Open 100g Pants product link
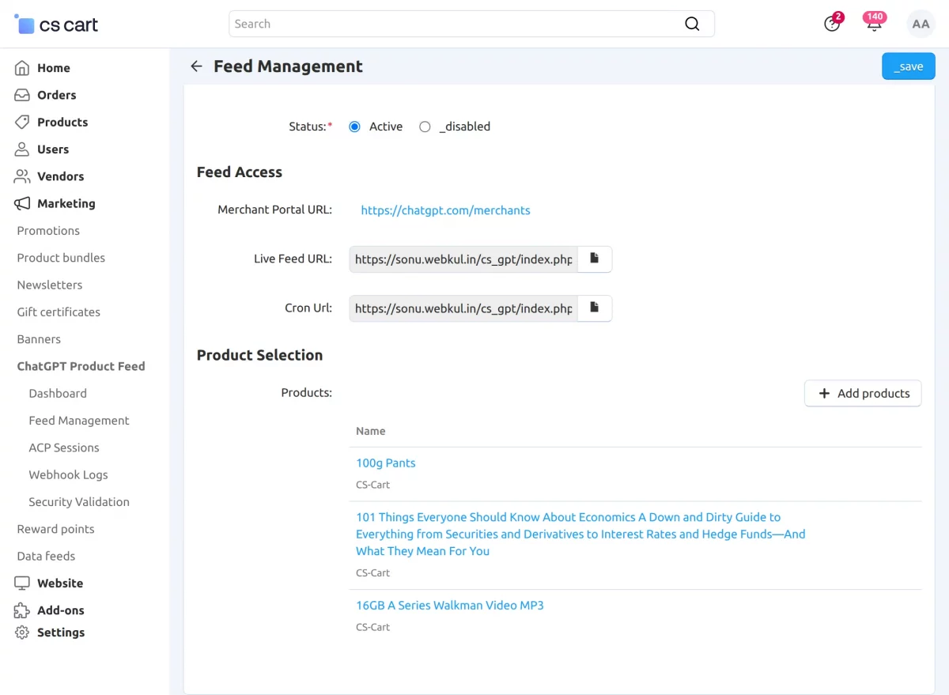The width and height of the screenshot is (949, 695). click(x=385, y=463)
